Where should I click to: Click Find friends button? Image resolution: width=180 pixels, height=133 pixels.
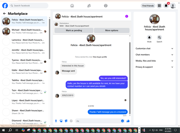pos(148,6)
